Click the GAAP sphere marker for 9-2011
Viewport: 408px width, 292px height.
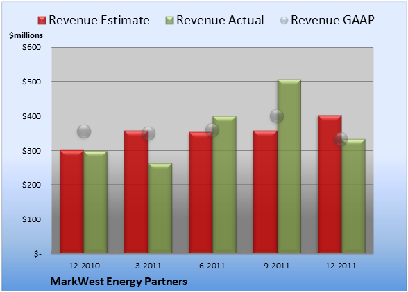tap(277, 116)
